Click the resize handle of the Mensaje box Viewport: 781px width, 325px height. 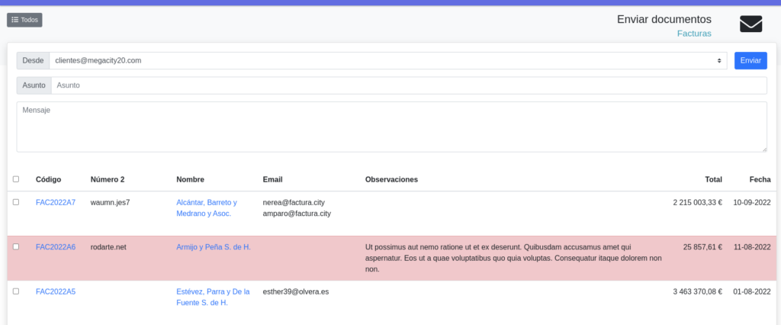[763, 149]
